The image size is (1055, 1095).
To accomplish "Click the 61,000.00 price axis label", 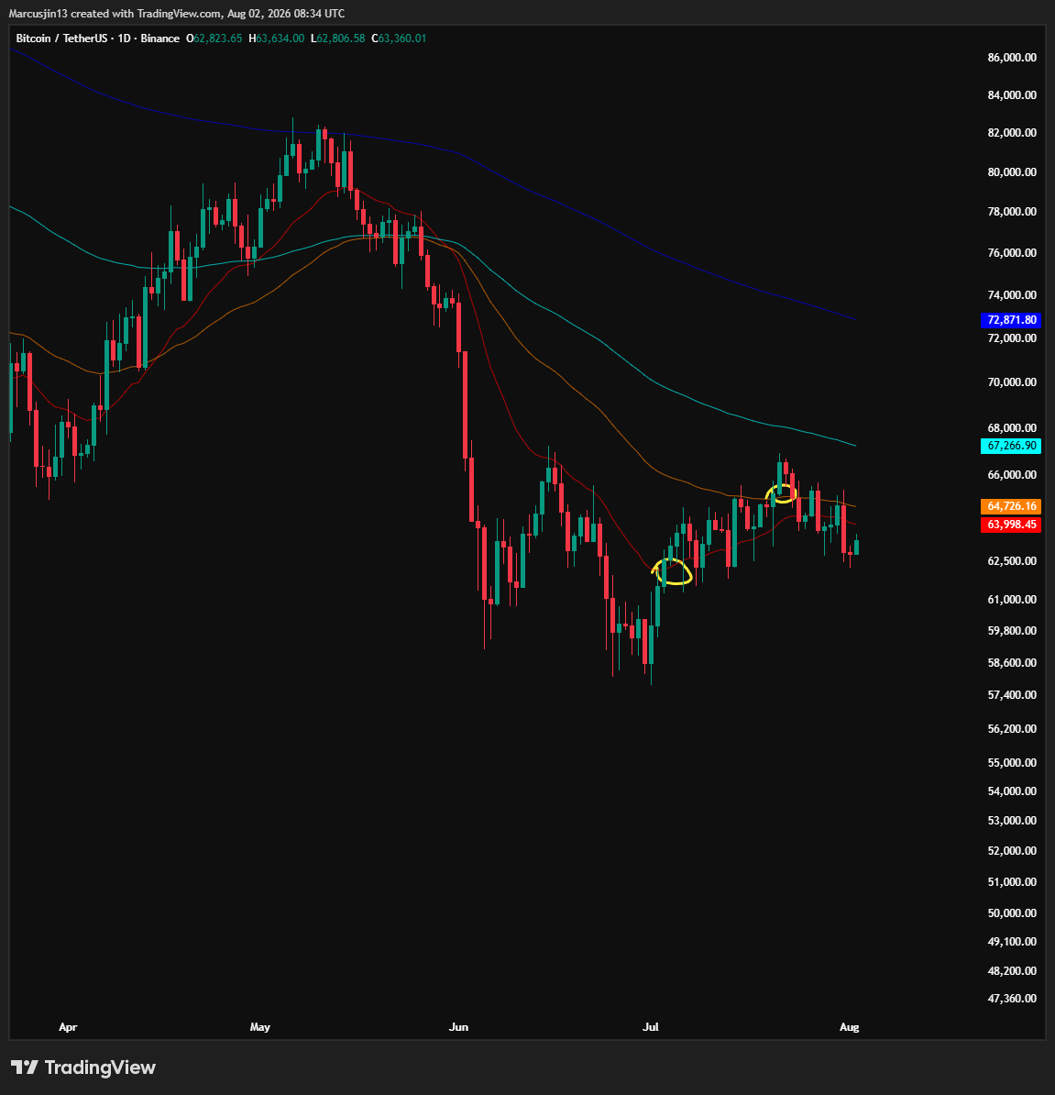I will (x=1012, y=599).
